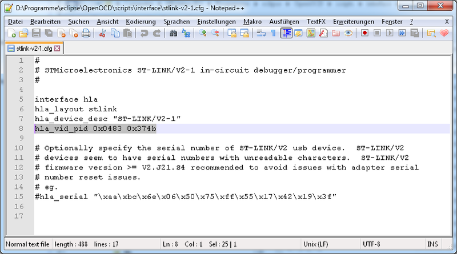Click the Save All icon
The height and width of the screenshot is (254, 457).
tap(49, 33)
